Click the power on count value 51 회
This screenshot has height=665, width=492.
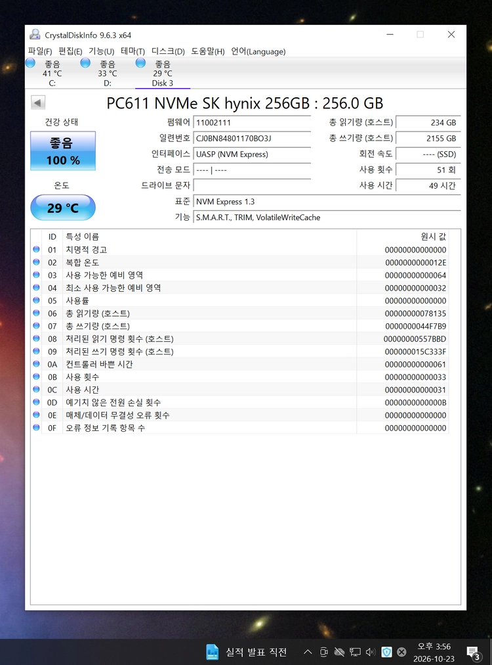click(x=428, y=170)
